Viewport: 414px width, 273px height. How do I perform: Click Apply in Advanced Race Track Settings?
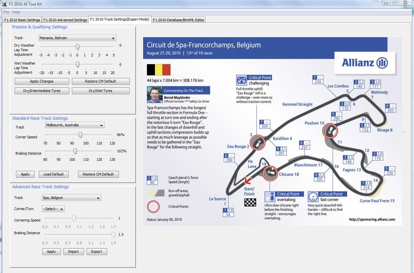(51, 251)
